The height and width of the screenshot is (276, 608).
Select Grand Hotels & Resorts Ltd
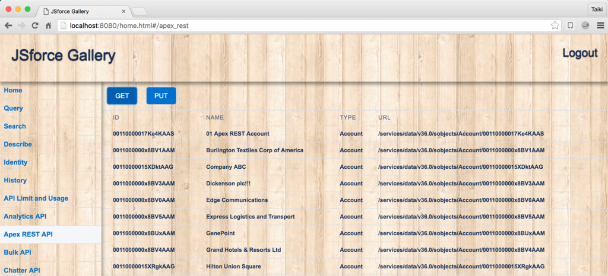243,250
